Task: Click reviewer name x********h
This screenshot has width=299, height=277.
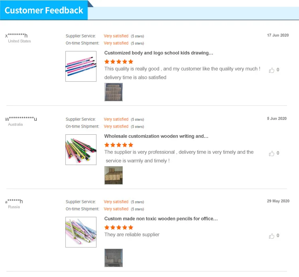Action: tap(16, 35)
